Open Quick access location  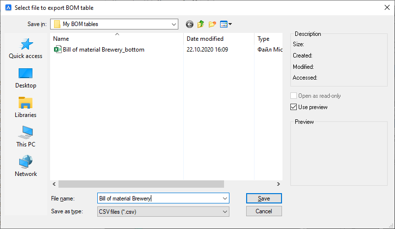pos(26,49)
